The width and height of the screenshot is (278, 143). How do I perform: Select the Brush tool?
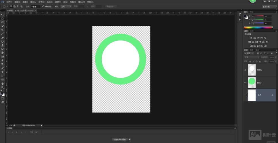[3, 41]
